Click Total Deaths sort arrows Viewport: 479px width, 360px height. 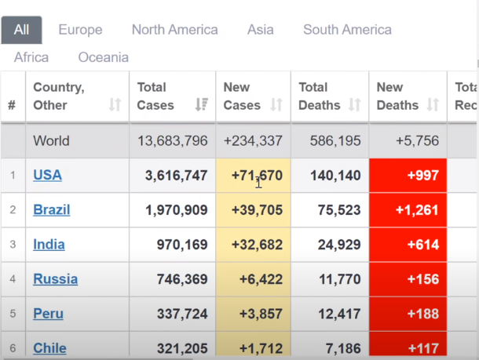pyautogui.click(x=355, y=104)
